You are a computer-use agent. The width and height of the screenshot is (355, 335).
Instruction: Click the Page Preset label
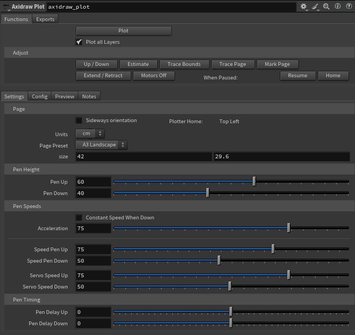[x=53, y=146]
